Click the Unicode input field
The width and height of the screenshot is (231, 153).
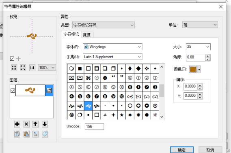[x=94, y=127]
